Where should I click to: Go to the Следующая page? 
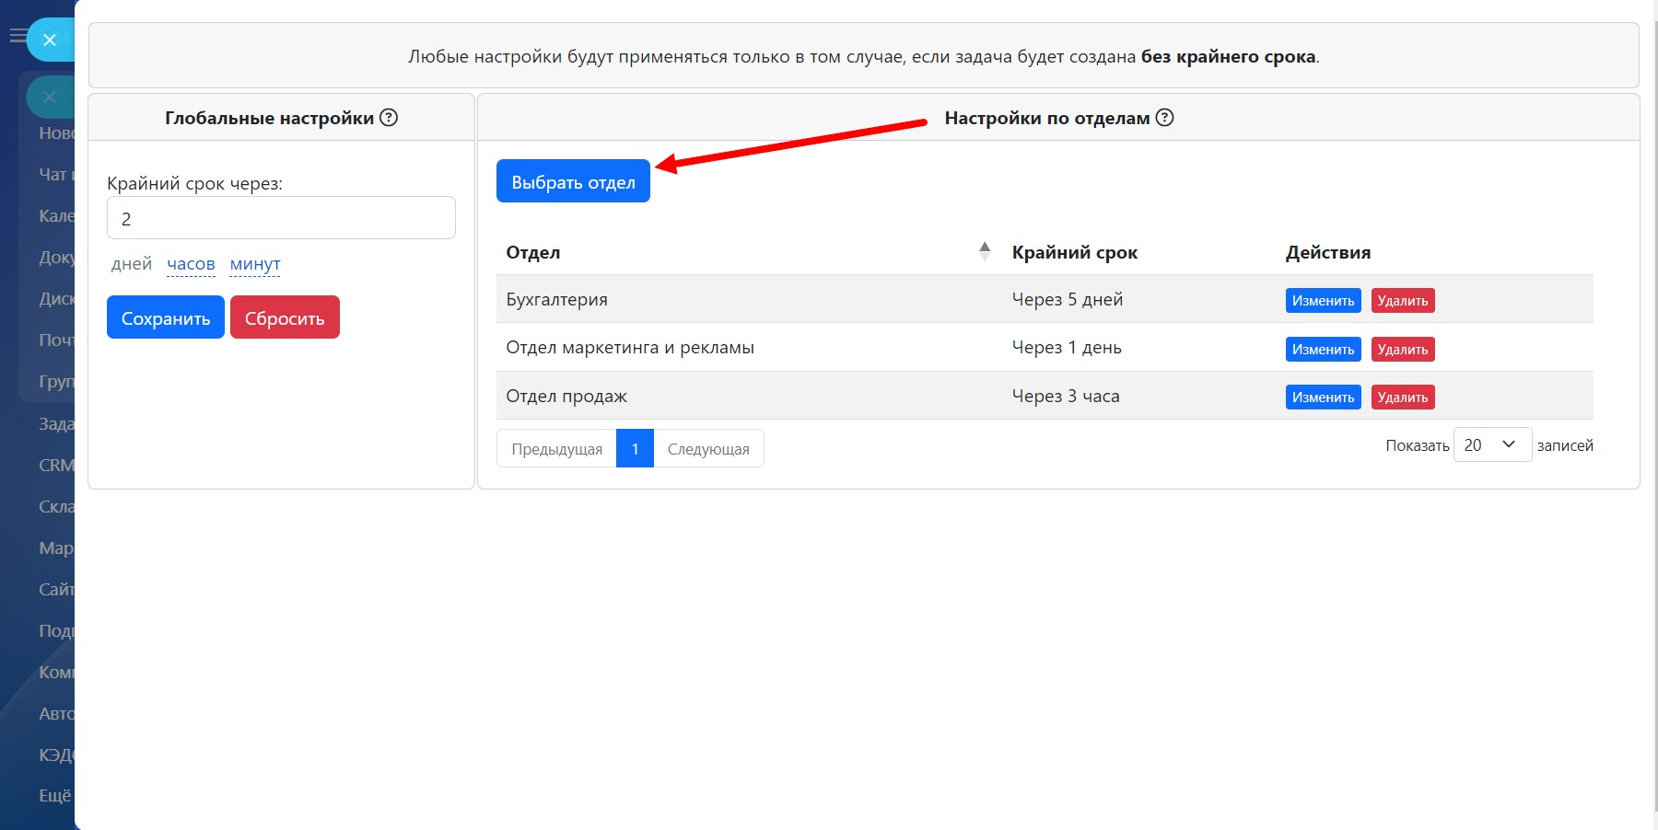[x=708, y=449]
